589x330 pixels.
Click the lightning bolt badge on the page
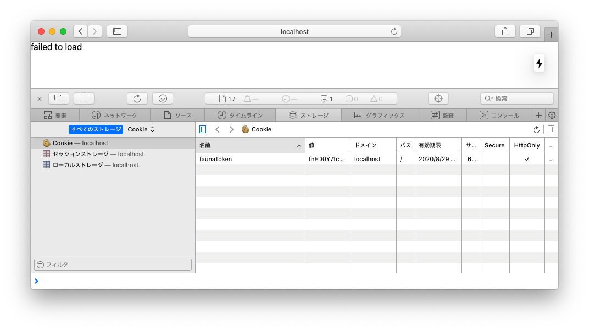pos(539,63)
